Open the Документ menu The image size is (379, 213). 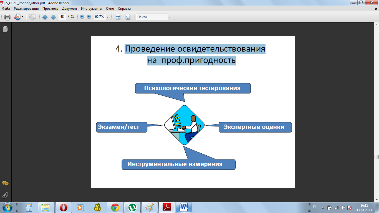pos(70,9)
